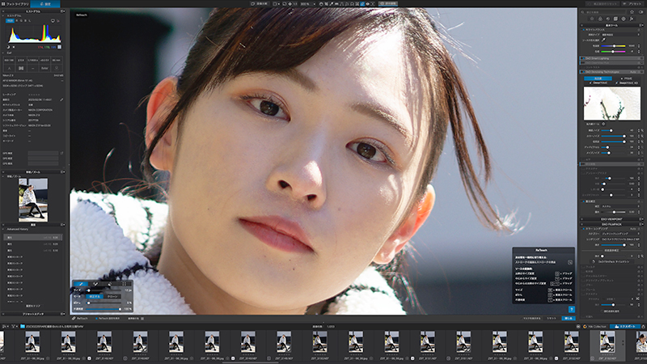Select the fifth palette filter icon below search
The height and width of the screenshot is (364, 647).
(624, 19)
